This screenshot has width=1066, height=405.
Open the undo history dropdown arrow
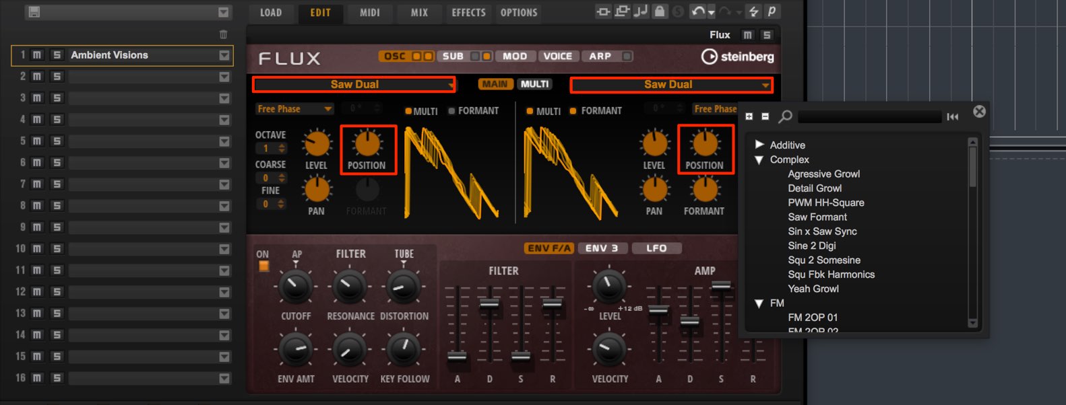tap(712, 13)
